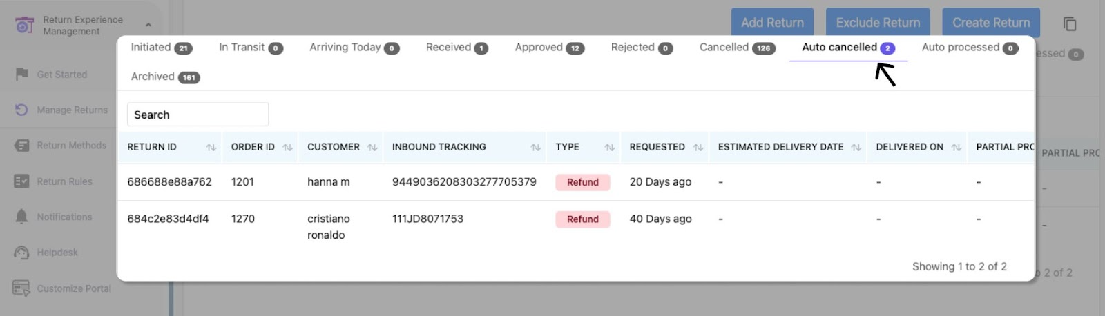1105x316 pixels.
Task: Click the copy icon beside Create Return
Action: 1070,23
